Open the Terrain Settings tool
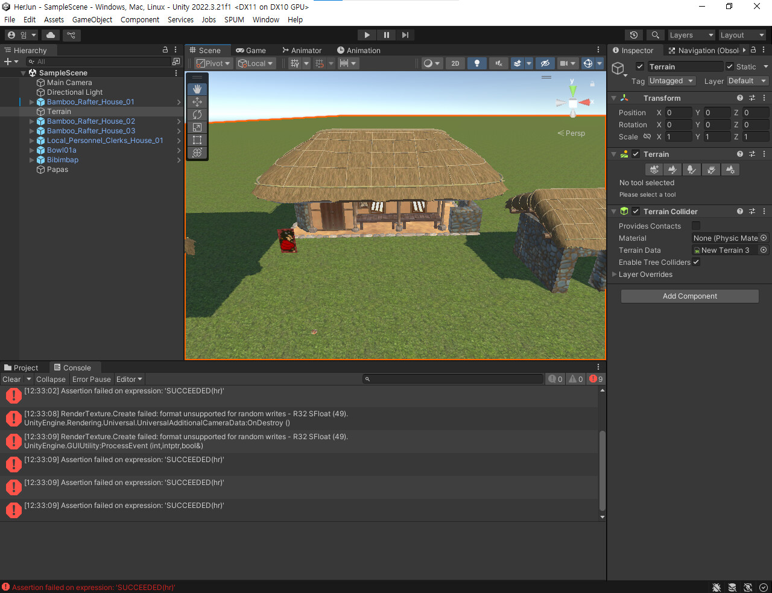772x593 pixels. pyautogui.click(x=730, y=170)
